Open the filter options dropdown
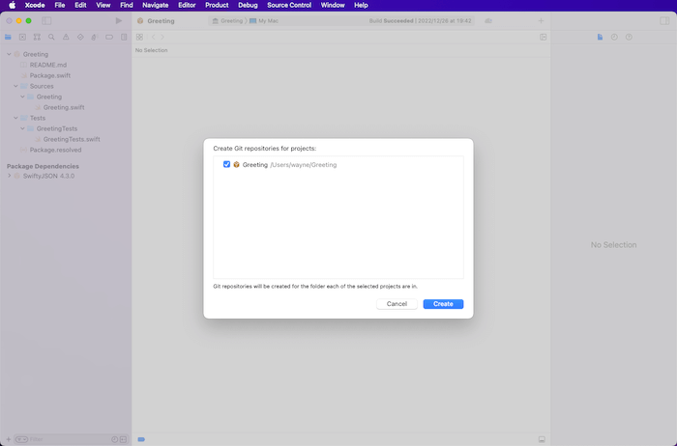The width and height of the screenshot is (677, 446). (x=21, y=439)
